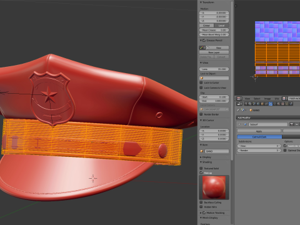The image size is (300, 225).
Task: Switch transform orientation to Global
Action: pyautogui.click(x=206, y=26)
